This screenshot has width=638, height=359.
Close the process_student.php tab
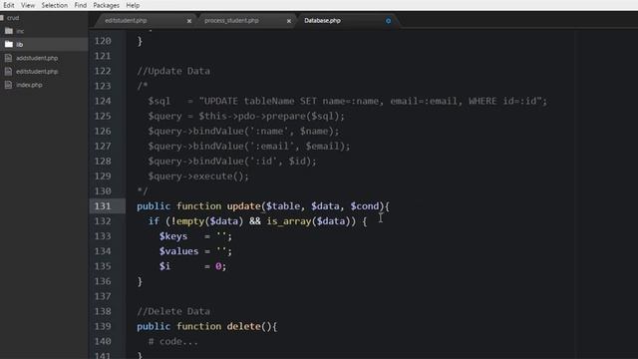pyautogui.click(x=289, y=21)
